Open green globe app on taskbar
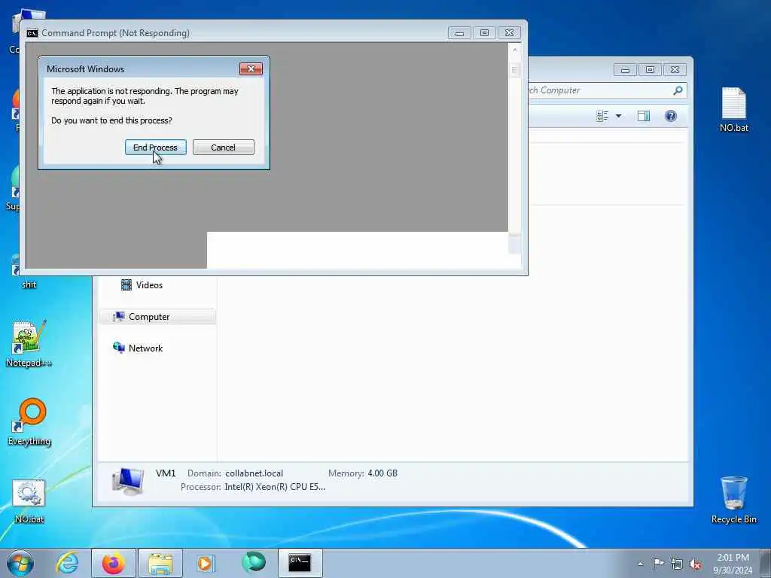Viewport: 771px width, 578px height. pyautogui.click(x=254, y=562)
